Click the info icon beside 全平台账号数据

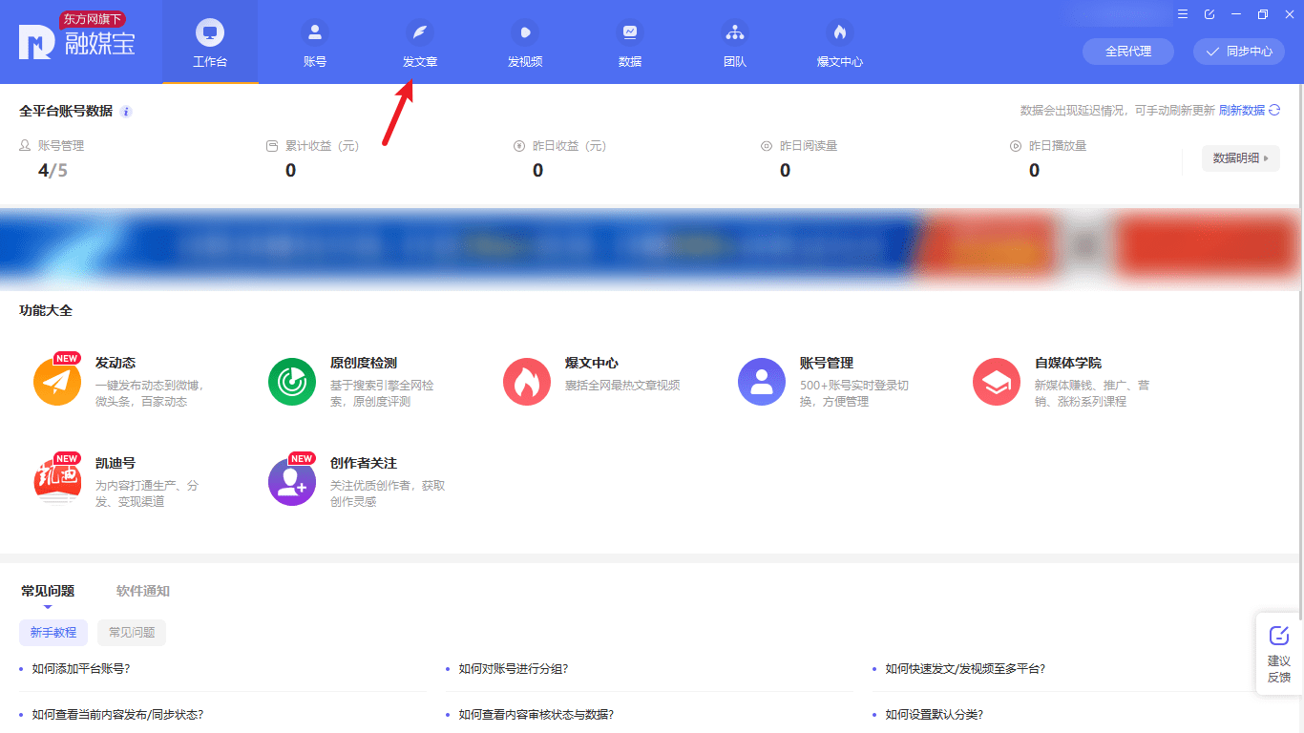pyautogui.click(x=126, y=112)
